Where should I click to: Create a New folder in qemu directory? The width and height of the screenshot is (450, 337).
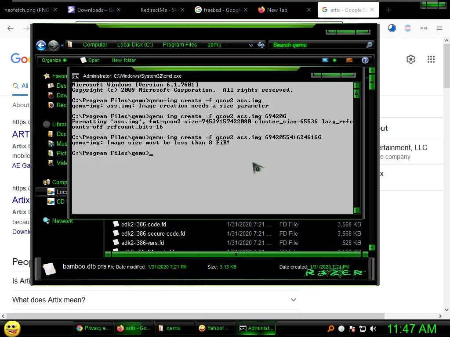click(x=123, y=60)
